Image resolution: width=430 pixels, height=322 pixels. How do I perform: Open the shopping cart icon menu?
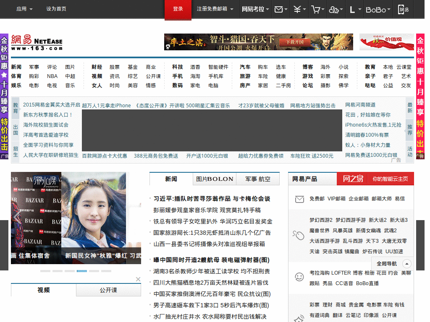[317, 9]
